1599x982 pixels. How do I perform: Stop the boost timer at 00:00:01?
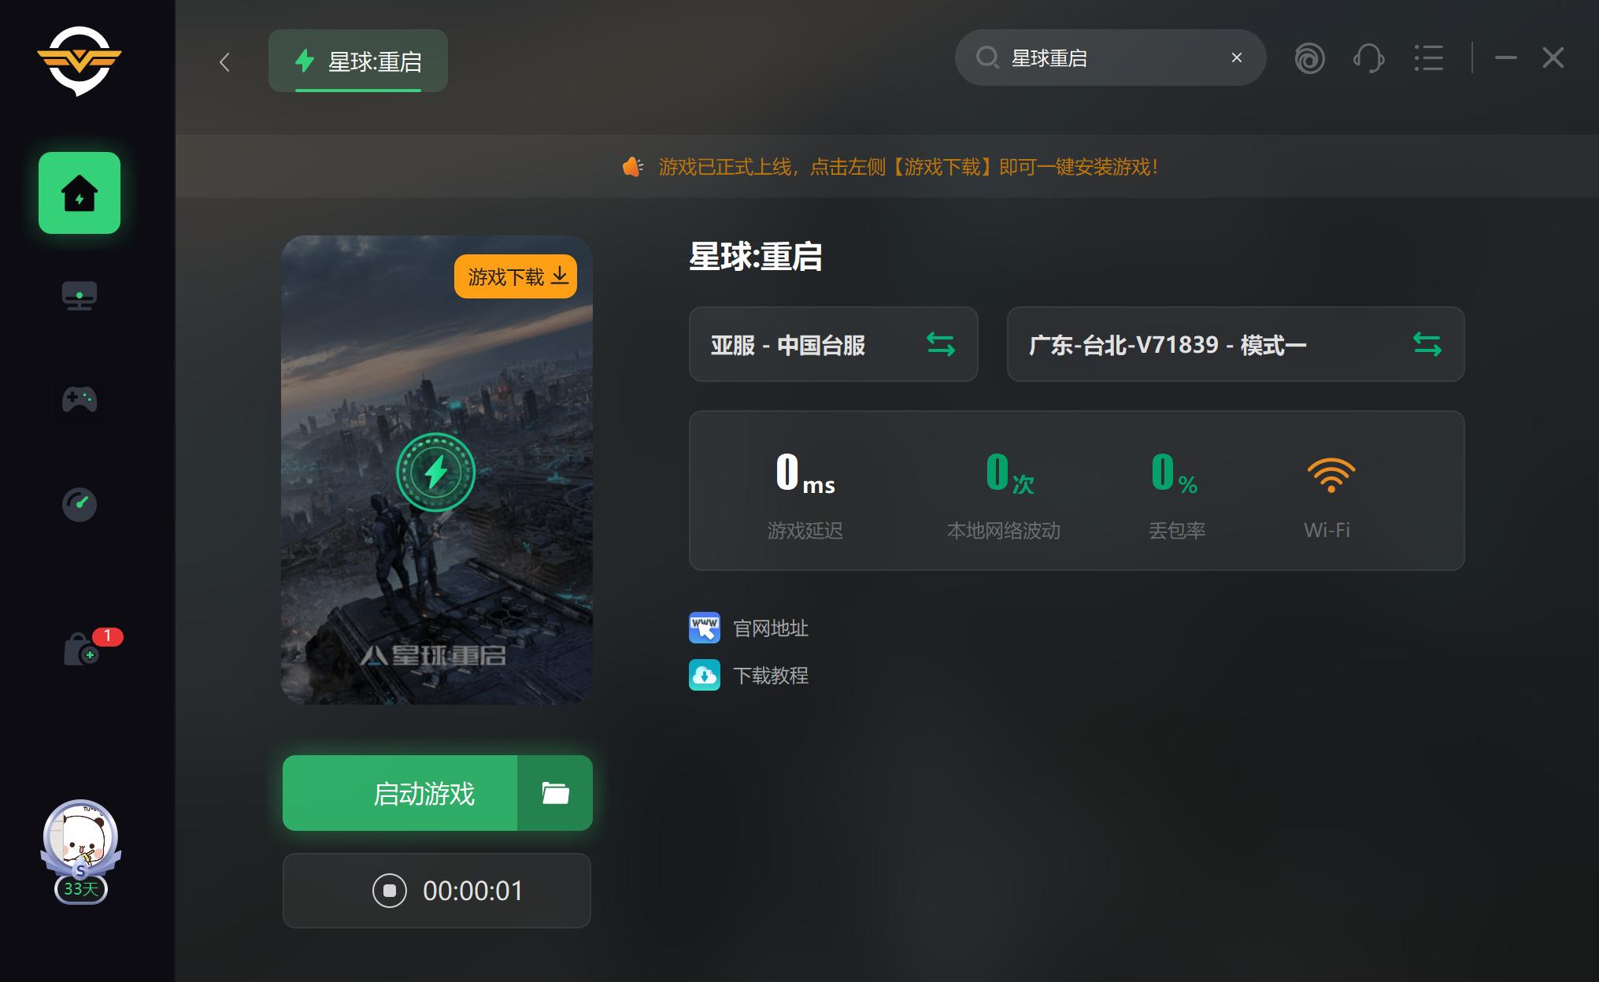[x=389, y=891]
